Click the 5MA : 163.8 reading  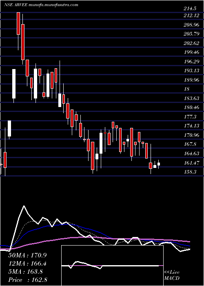point(26,272)
